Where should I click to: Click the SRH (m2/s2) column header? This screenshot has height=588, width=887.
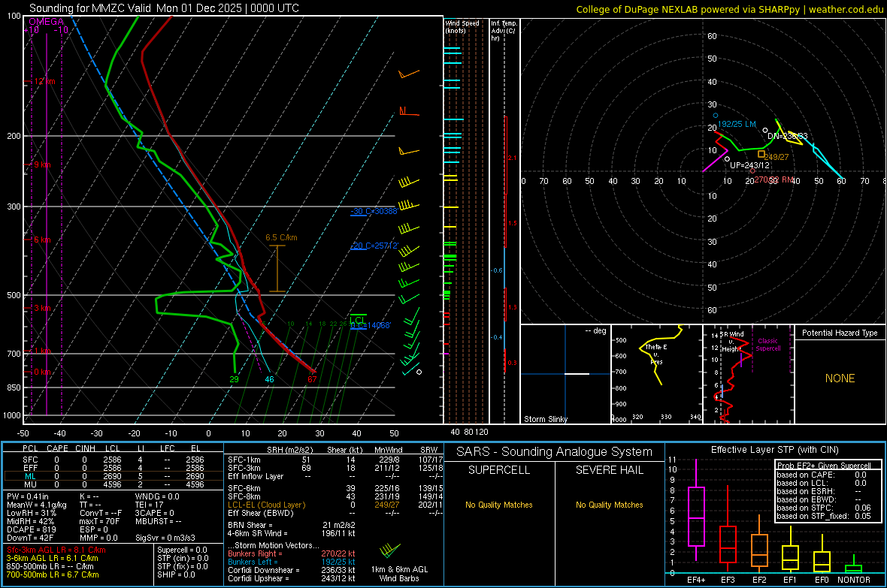[x=289, y=450]
